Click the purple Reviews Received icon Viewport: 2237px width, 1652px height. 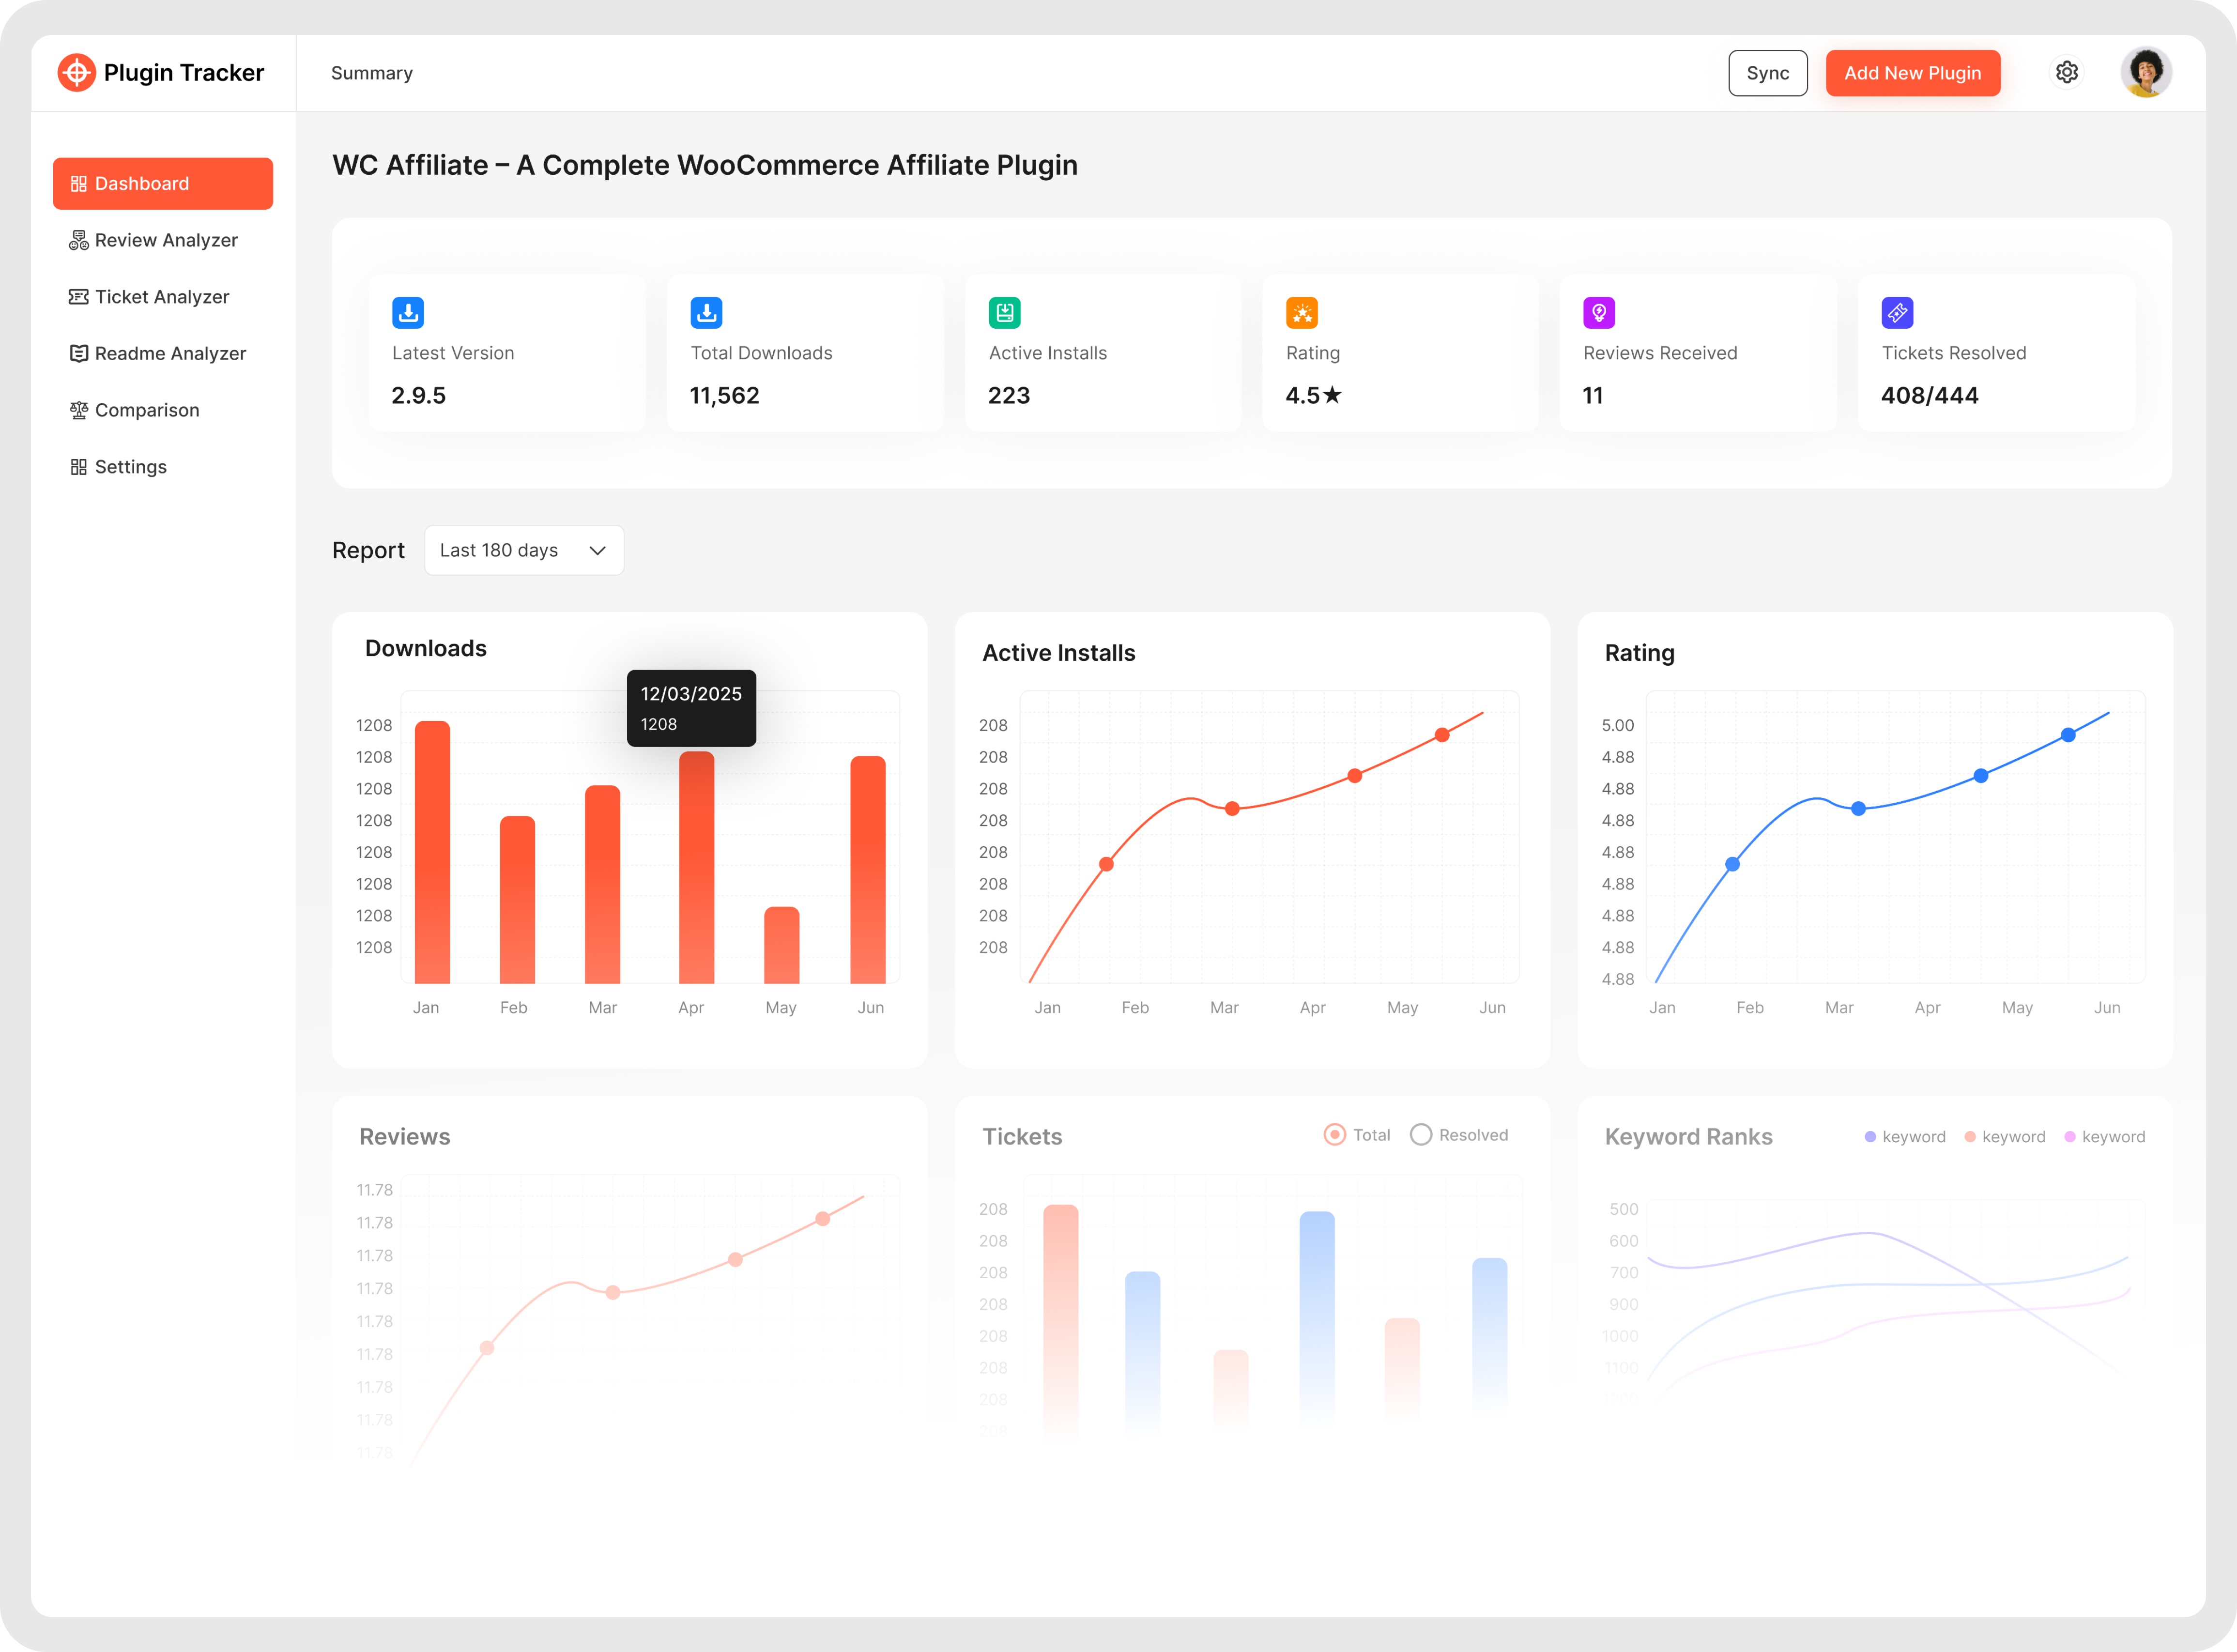click(1598, 313)
